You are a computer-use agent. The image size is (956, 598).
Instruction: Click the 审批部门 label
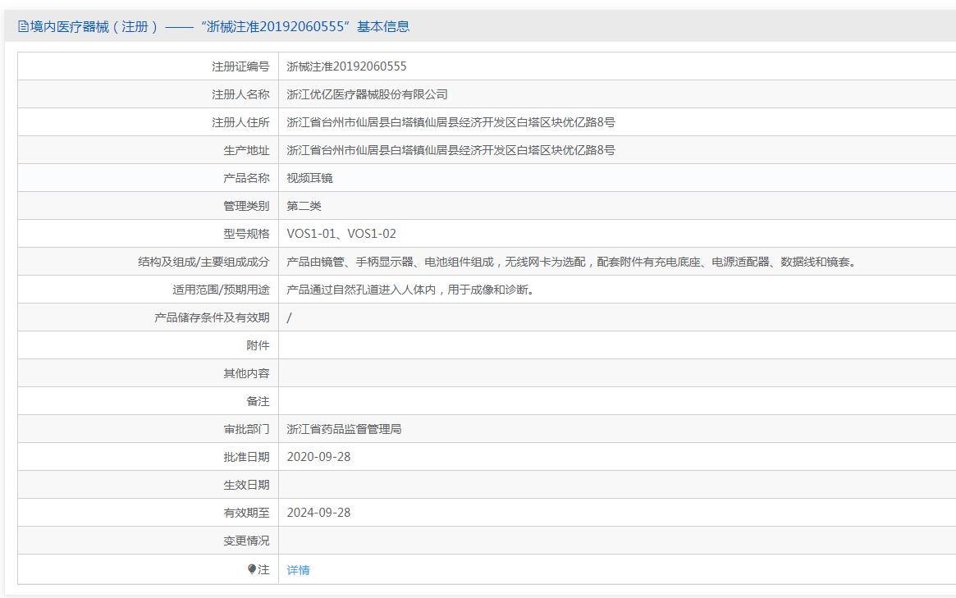click(246, 429)
